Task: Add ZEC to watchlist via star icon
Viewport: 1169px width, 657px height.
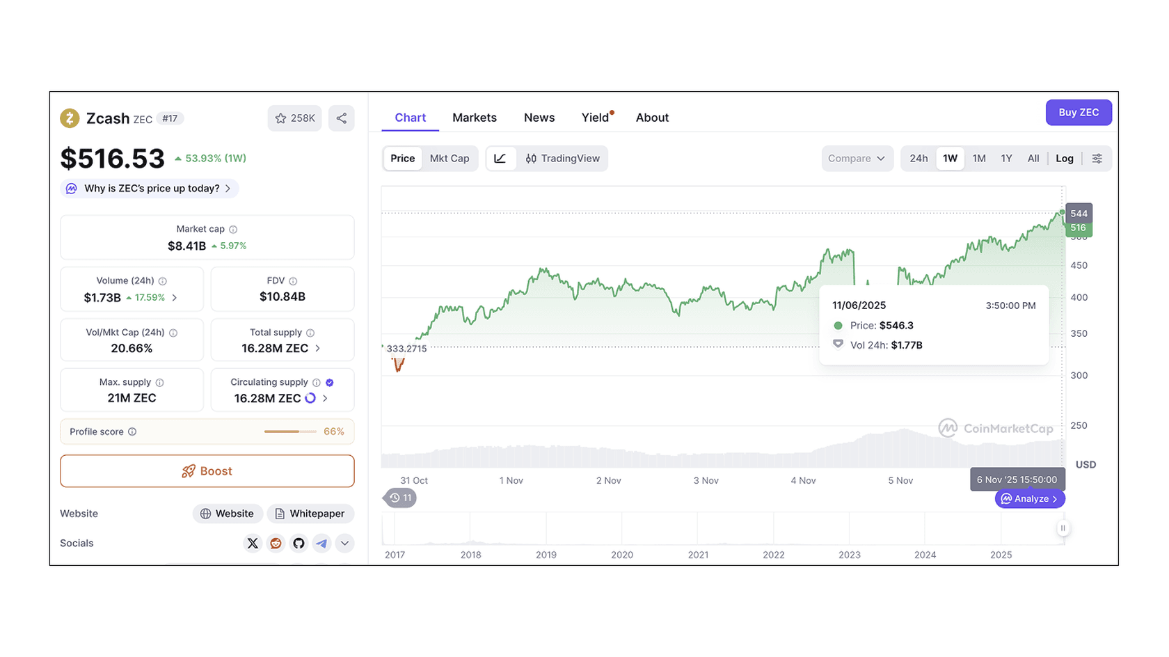Action: 281,118
